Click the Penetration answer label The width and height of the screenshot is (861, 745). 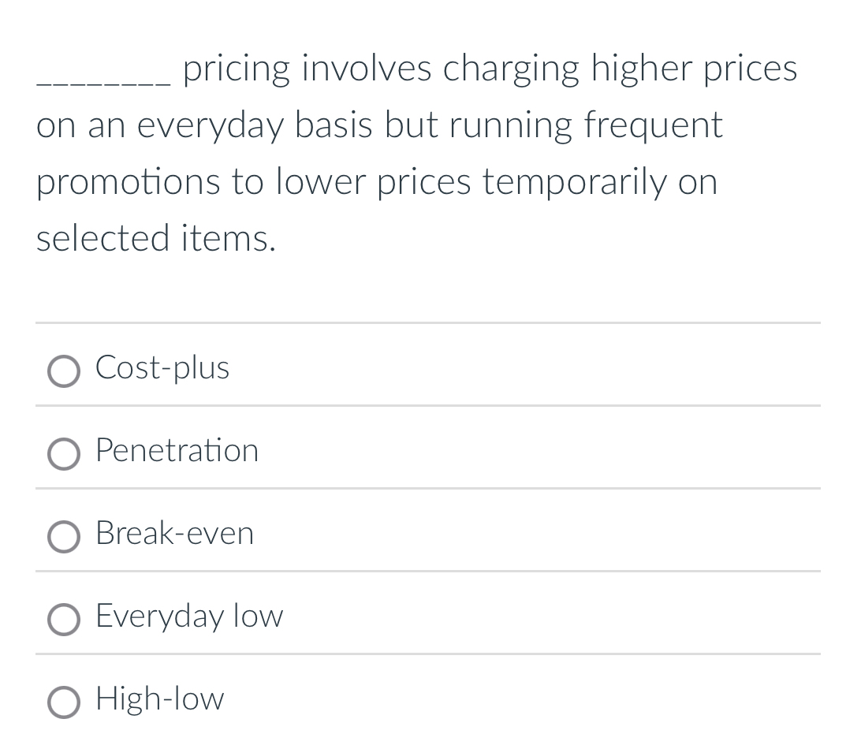coord(177,452)
